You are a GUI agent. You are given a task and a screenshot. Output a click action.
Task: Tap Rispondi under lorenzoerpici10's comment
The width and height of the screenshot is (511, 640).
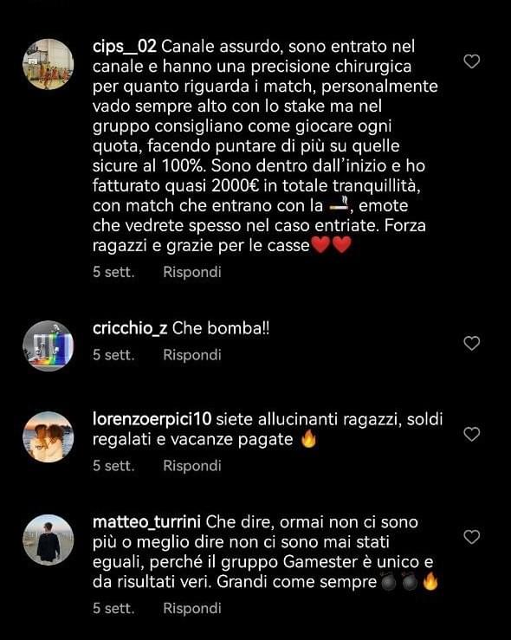191,466
